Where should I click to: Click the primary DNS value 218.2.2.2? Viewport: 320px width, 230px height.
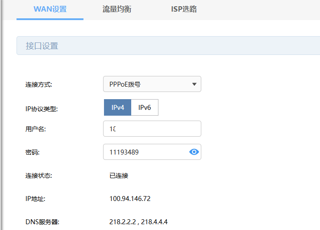click(x=122, y=222)
